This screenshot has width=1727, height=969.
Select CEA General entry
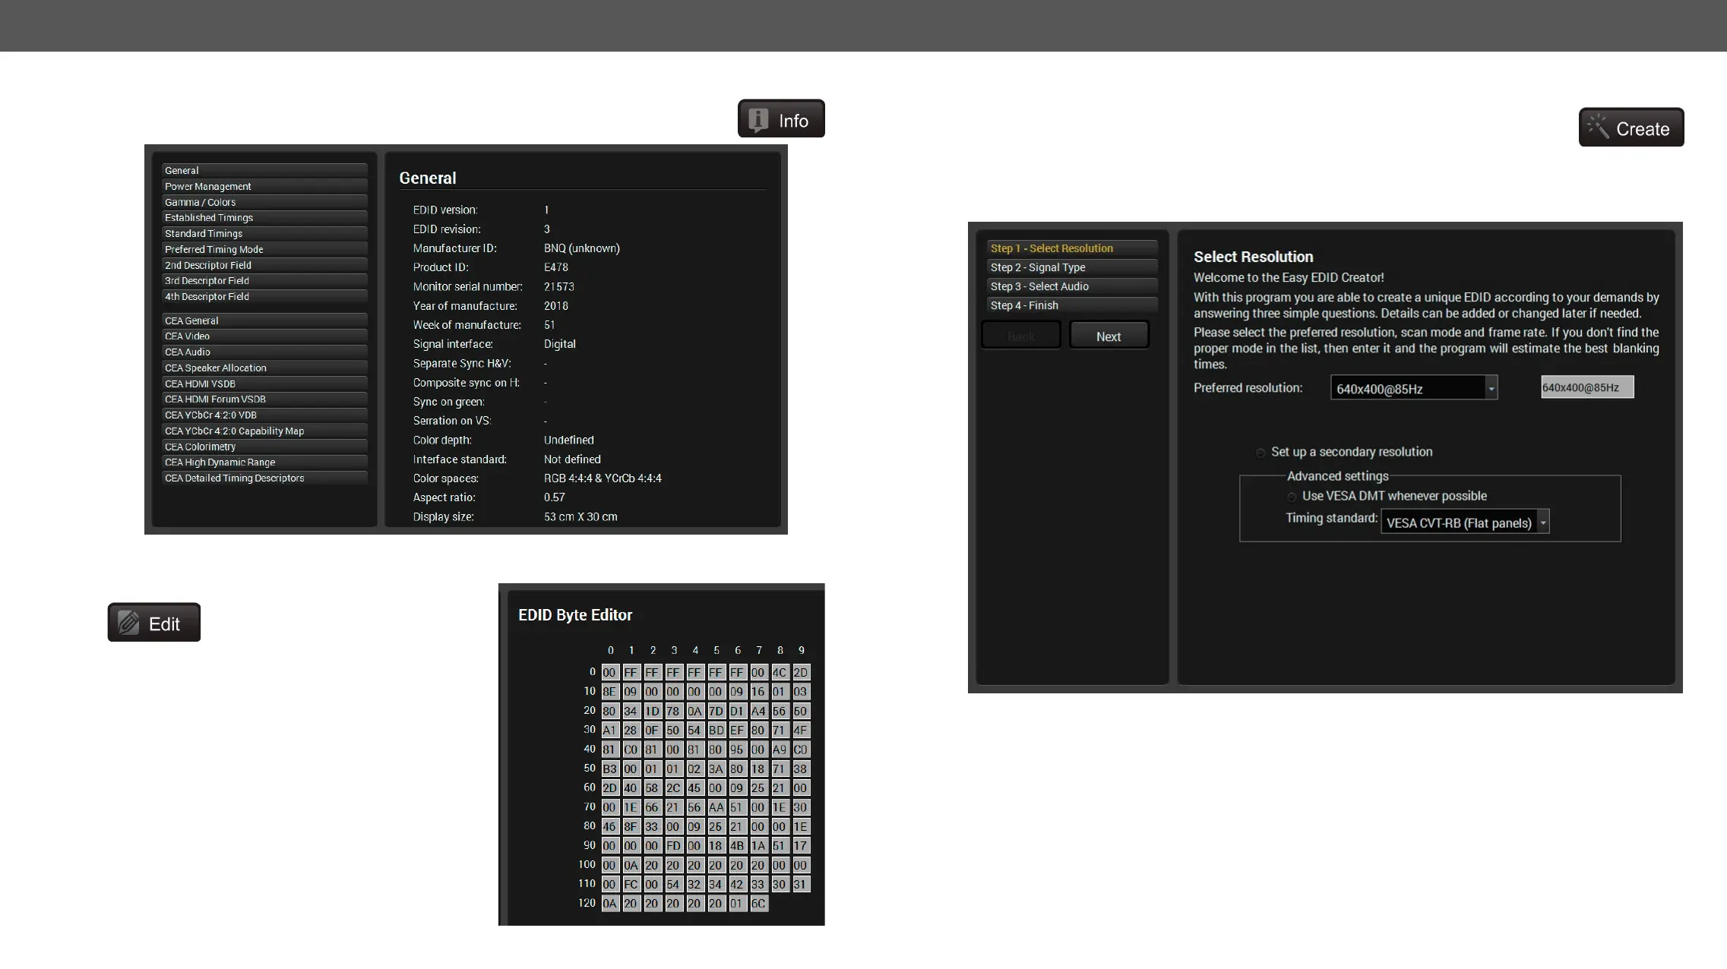264,320
